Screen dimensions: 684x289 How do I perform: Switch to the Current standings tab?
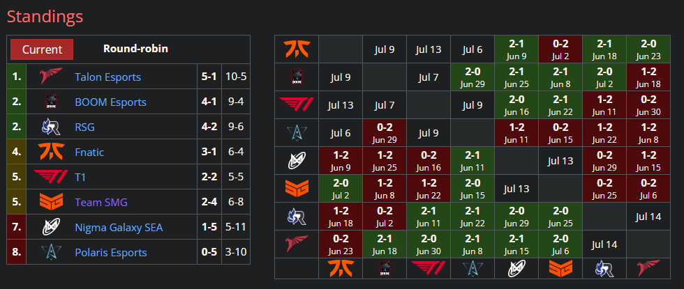(42, 49)
